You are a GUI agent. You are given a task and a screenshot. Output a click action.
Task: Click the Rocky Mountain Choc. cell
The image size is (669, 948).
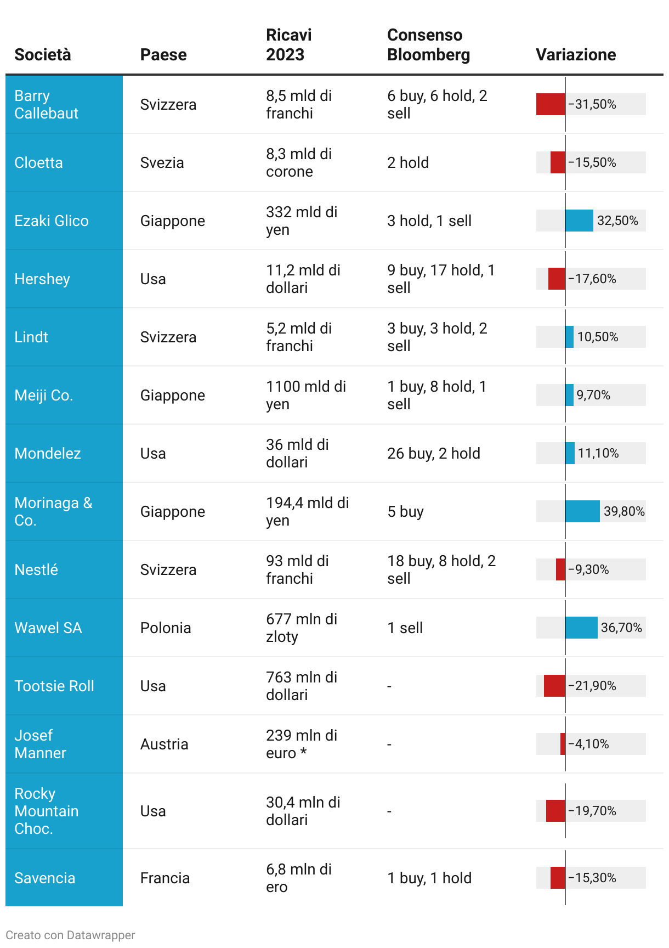coord(64,811)
